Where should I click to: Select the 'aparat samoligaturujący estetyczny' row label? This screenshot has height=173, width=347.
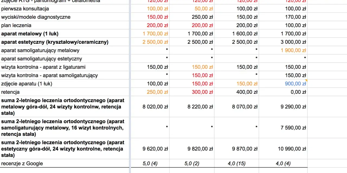(x=41, y=59)
